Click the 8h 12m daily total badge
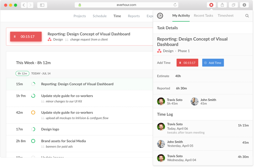254x167 pixels. [x=22, y=73]
